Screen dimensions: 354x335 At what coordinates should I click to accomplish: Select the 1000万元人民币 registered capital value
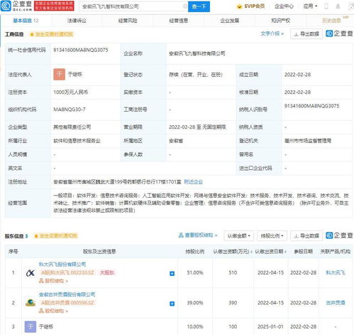(71, 92)
